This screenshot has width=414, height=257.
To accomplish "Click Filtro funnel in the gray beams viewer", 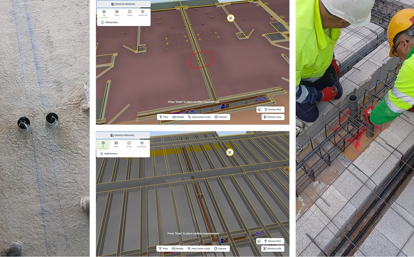I will (x=163, y=249).
